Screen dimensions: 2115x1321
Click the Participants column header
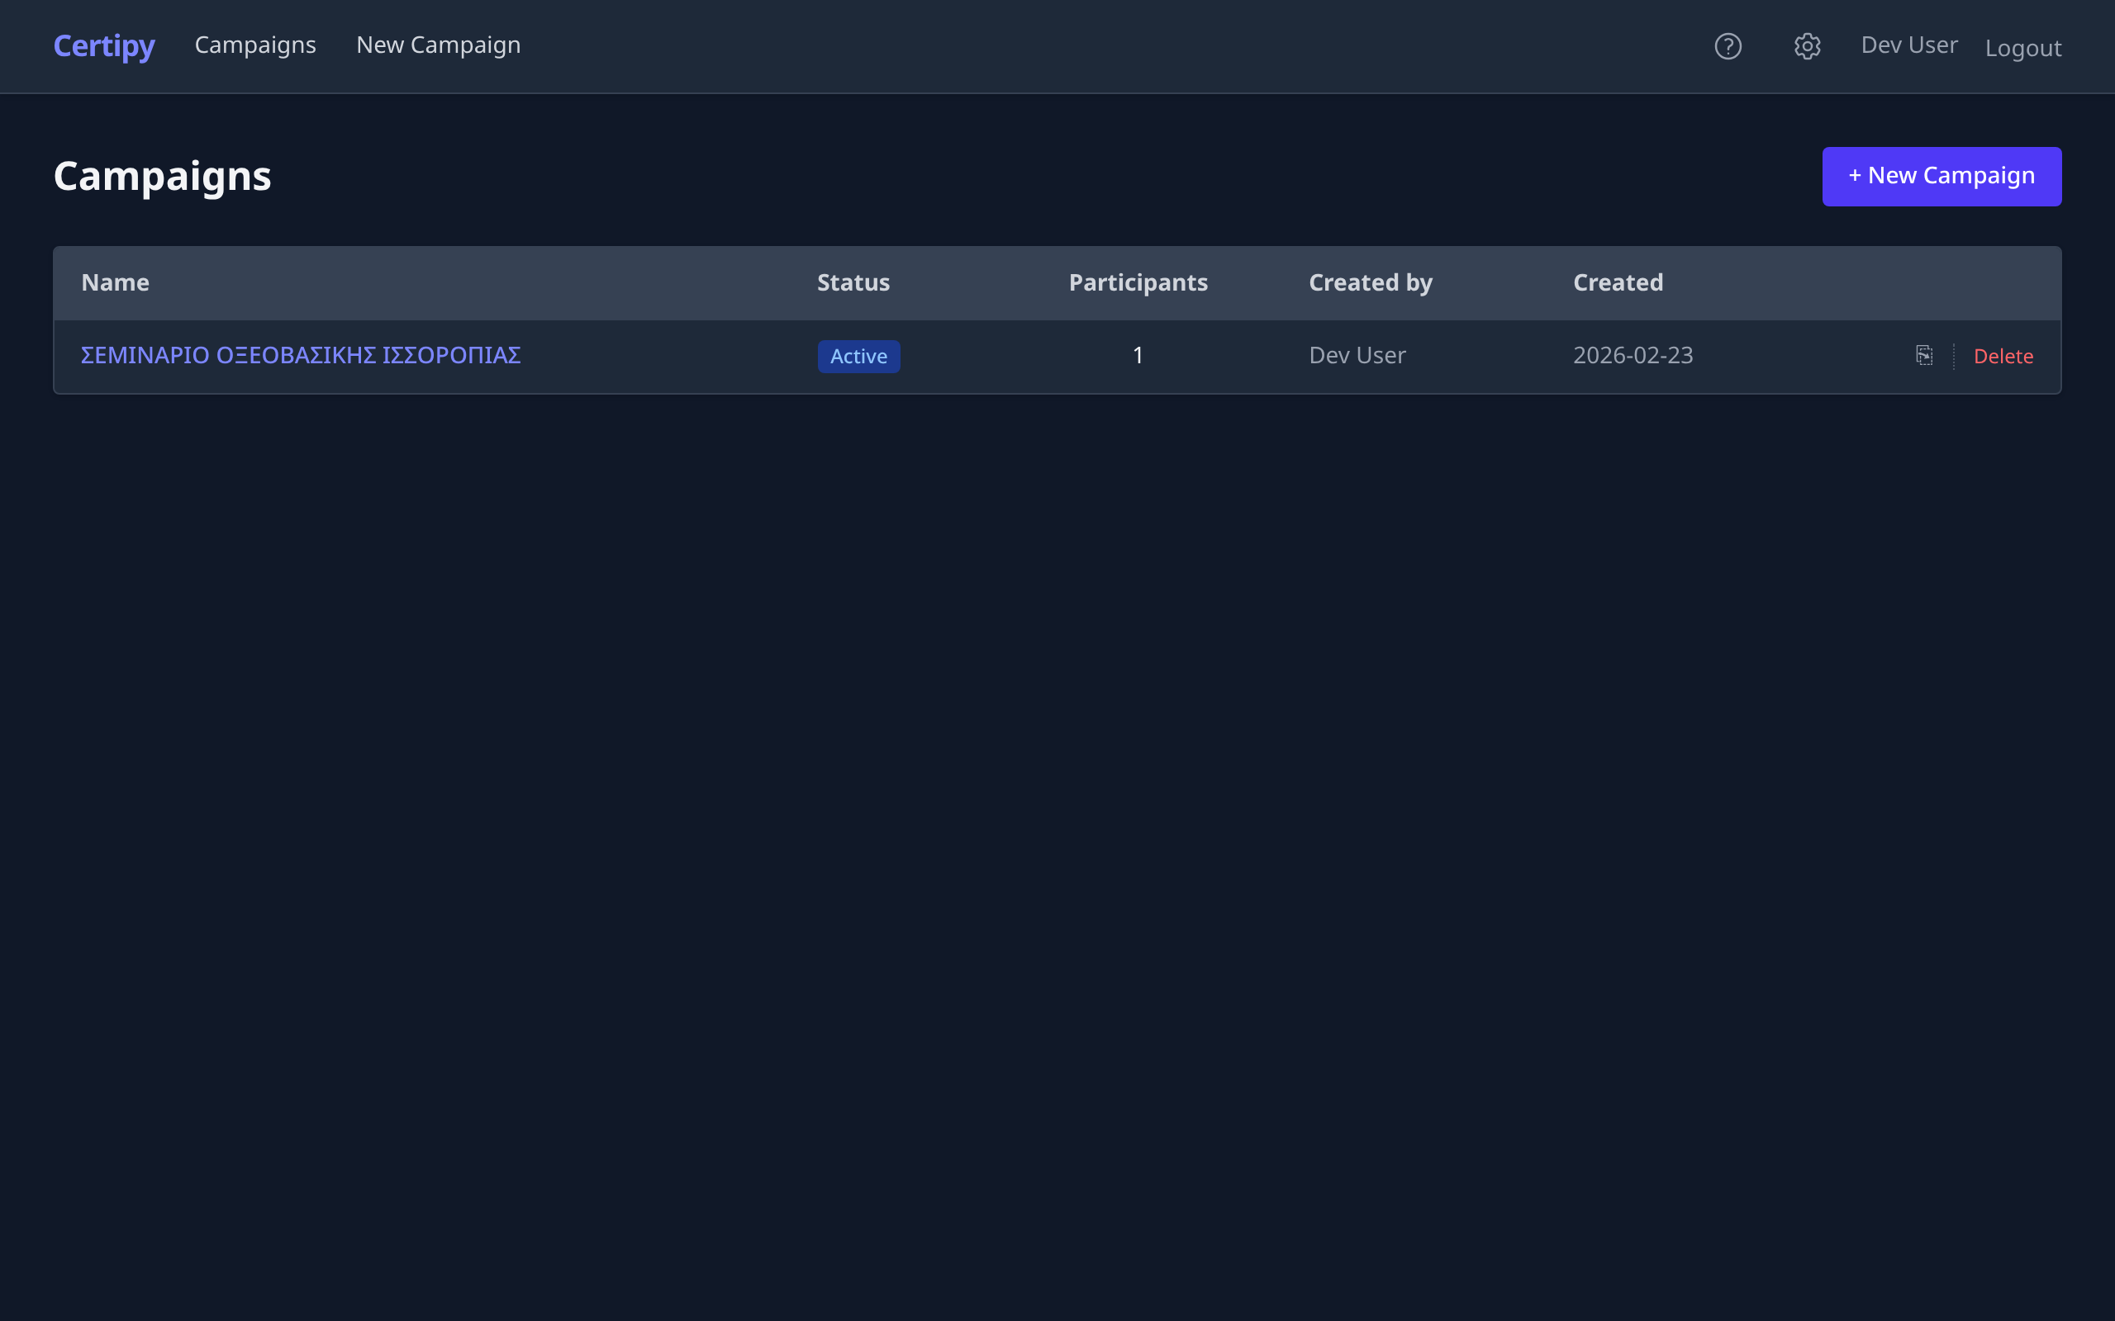click(1138, 282)
